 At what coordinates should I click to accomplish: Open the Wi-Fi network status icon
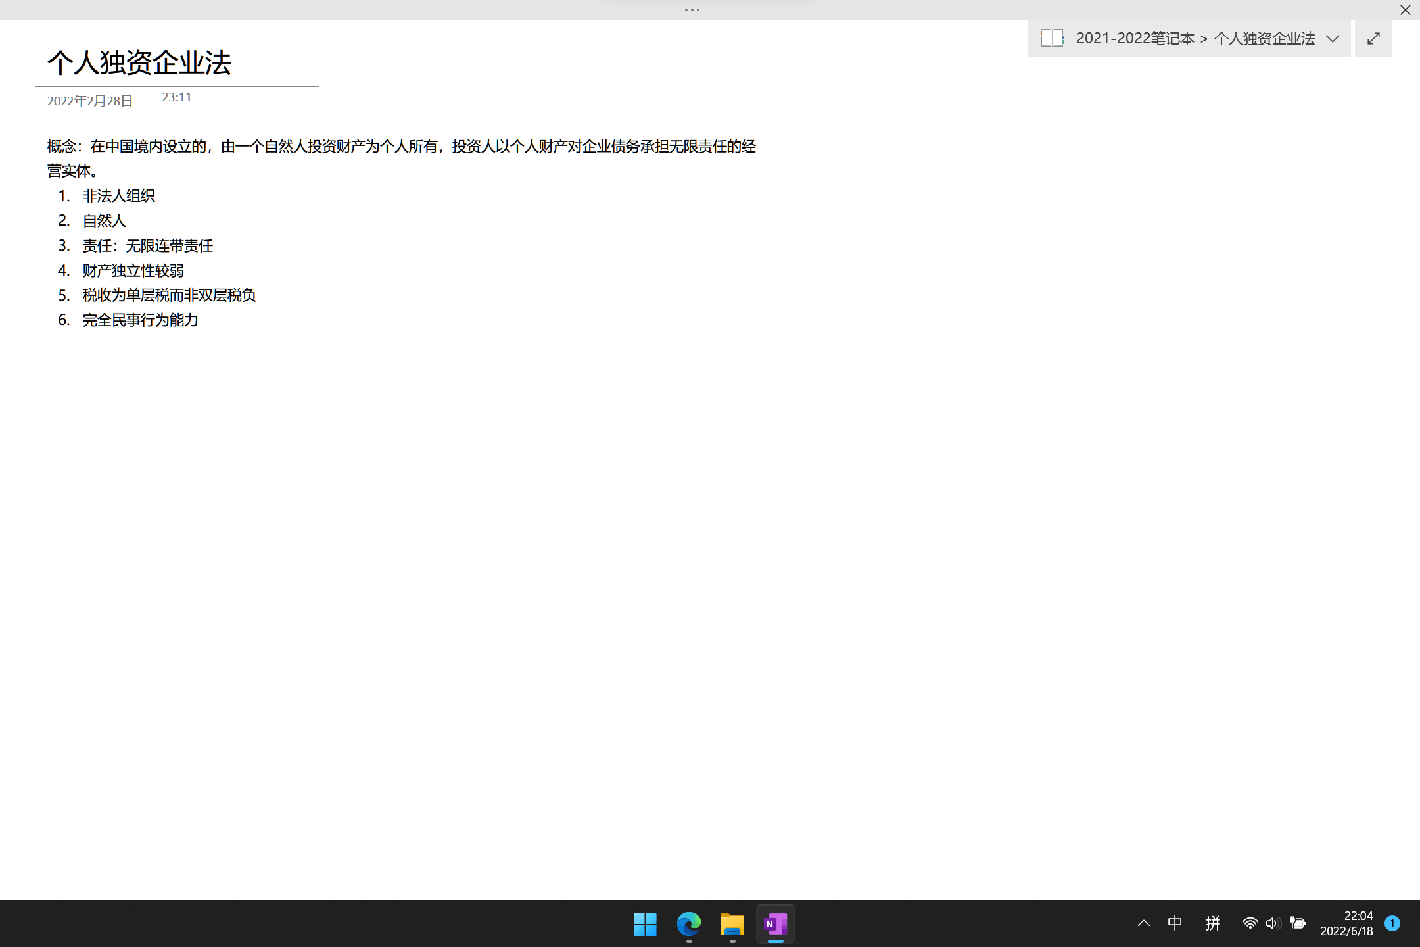pos(1250,923)
